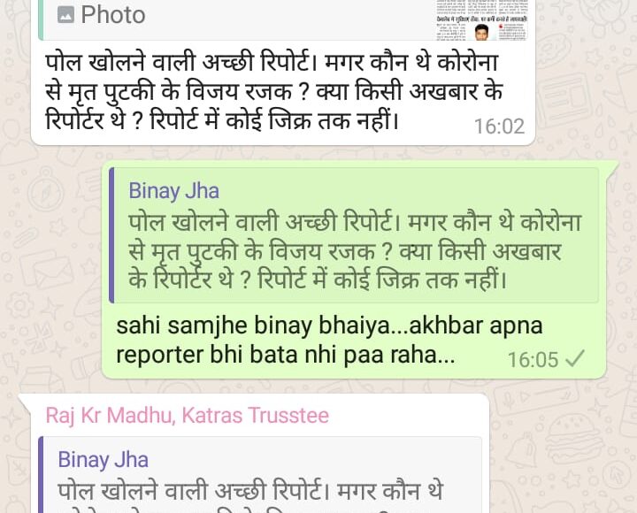Open the newspaper clipping thumbnail
Image resolution: width=637 pixels, height=513 pixels.
click(482, 20)
